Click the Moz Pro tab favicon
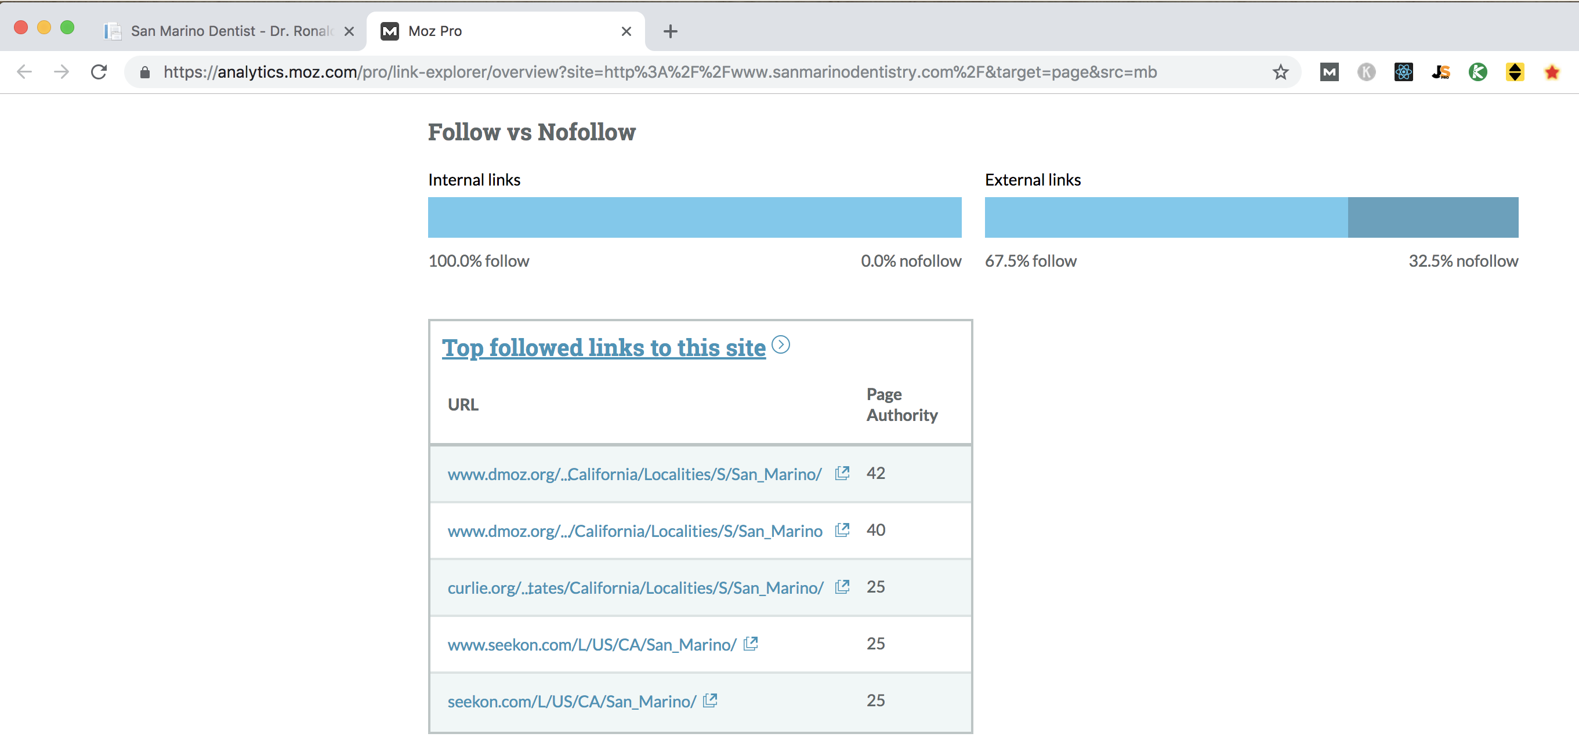Viewport: 1579px width, 748px height. click(390, 31)
